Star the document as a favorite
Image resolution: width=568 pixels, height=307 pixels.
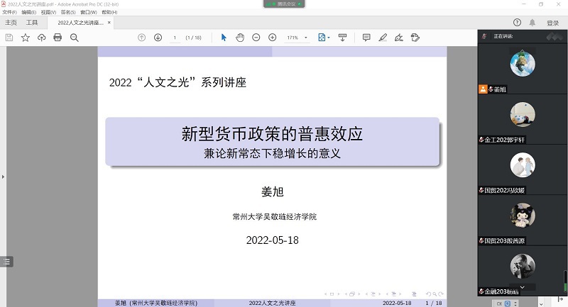(26, 38)
